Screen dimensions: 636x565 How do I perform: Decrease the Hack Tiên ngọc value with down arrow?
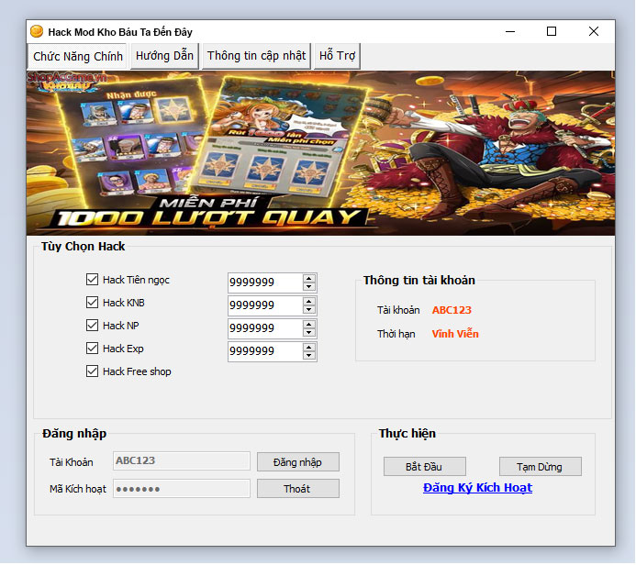pos(309,287)
